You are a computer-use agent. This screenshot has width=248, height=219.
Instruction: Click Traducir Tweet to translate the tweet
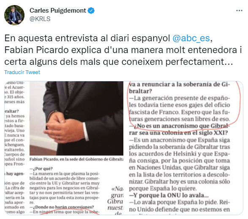(x=22, y=72)
